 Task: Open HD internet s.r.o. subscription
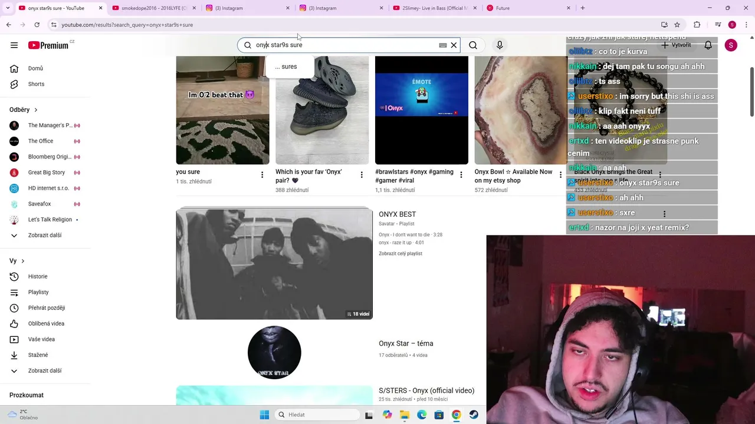(44, 188)
